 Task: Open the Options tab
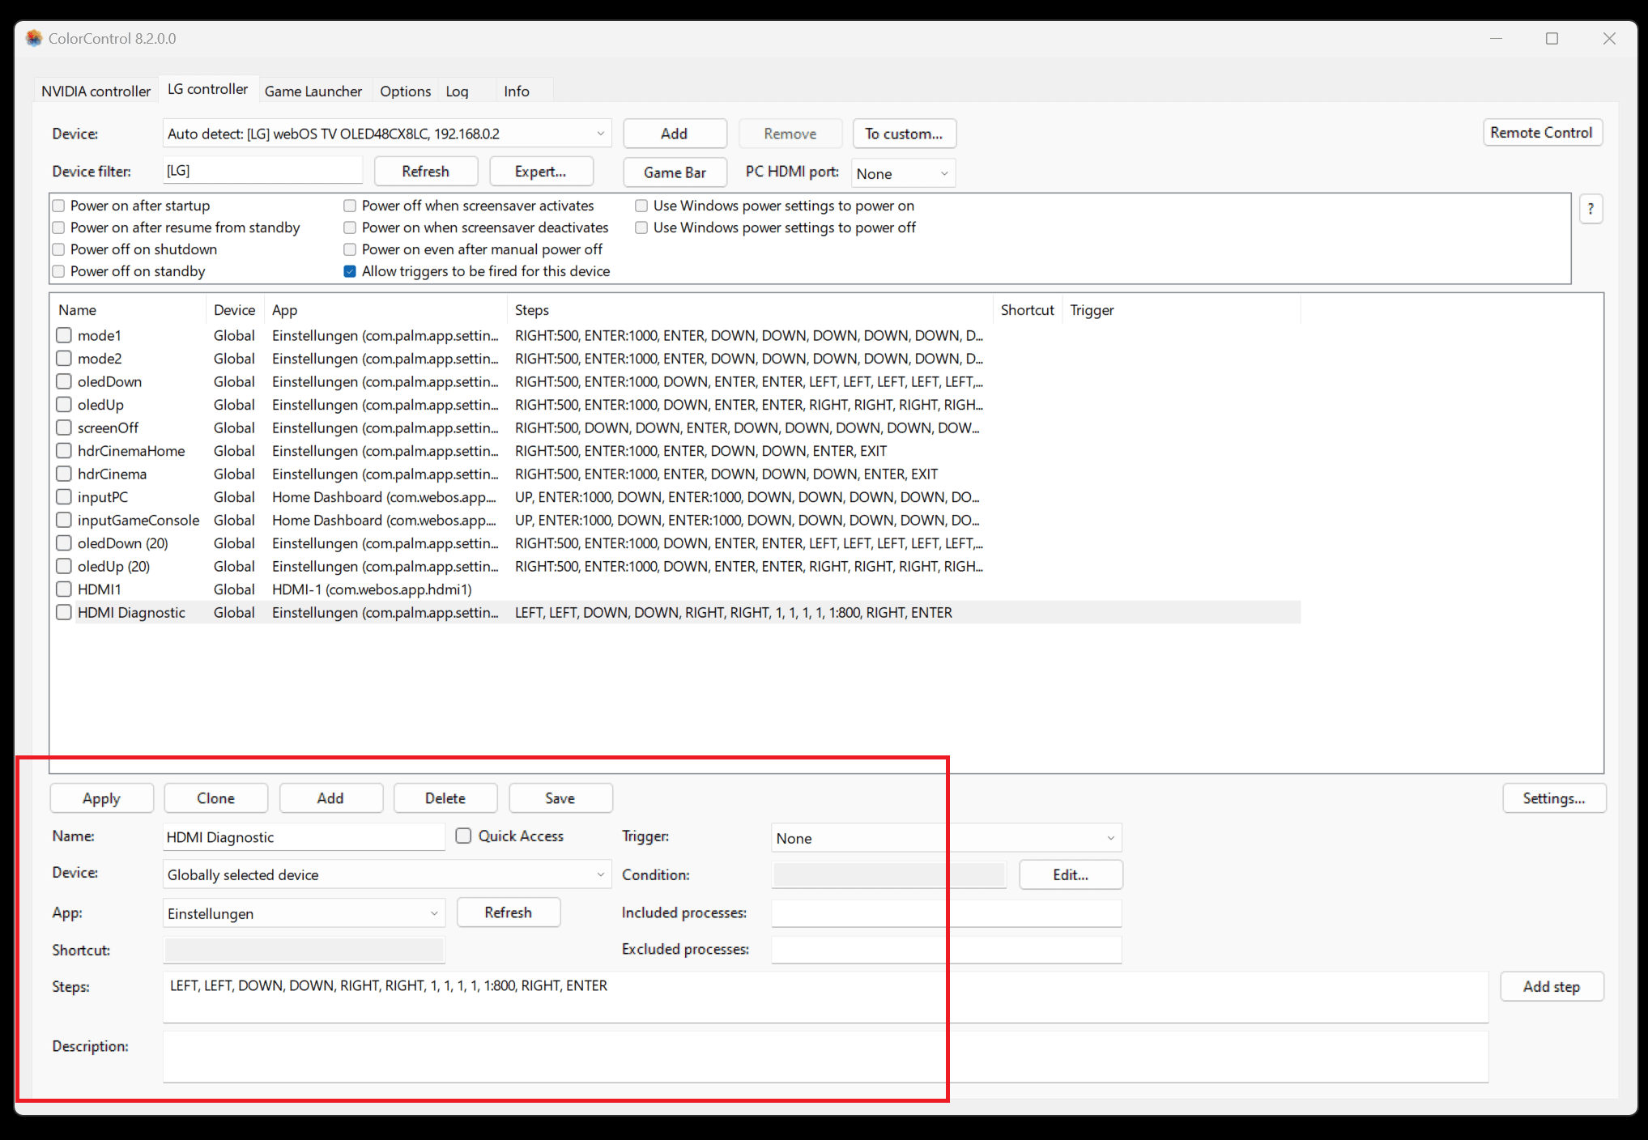pos(405,91)
